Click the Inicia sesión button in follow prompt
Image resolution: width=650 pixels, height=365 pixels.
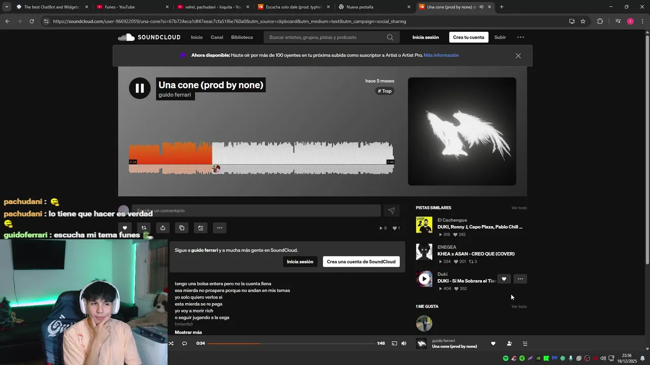(x=300, y=262)
